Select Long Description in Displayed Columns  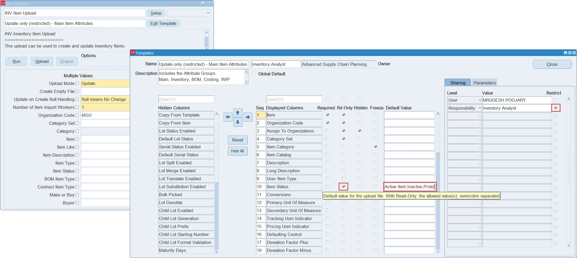coord(294,171)
